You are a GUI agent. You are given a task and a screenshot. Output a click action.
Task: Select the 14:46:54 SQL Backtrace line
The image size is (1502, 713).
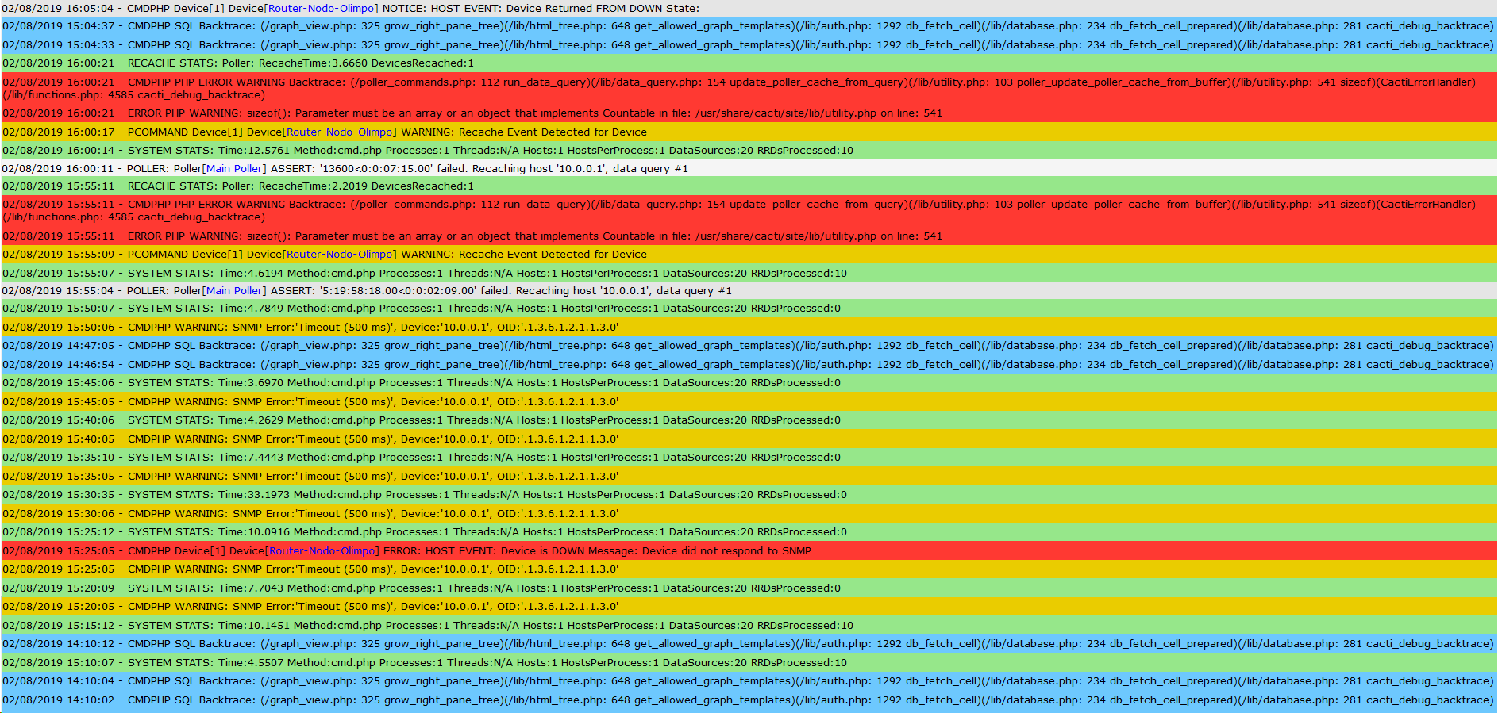749,365
